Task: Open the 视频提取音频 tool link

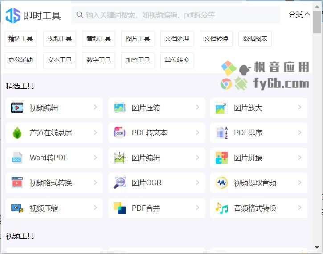Action: click(x=259, y=183)
